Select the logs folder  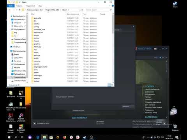point(35,50)
